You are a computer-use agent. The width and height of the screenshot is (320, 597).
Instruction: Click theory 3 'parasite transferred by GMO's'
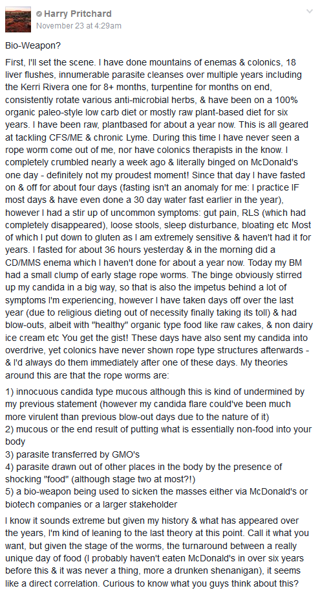pos(72,454)
